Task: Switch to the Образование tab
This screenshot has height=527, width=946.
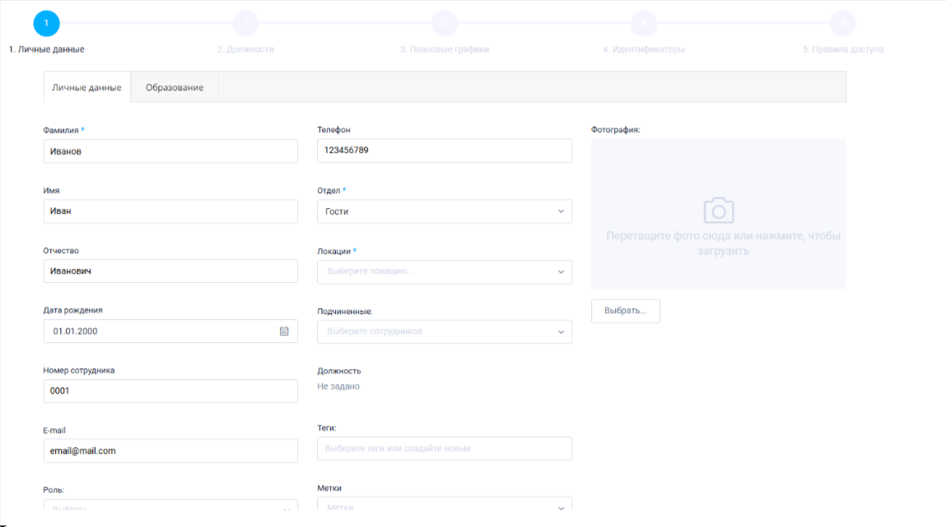Action: pos(175,88)
